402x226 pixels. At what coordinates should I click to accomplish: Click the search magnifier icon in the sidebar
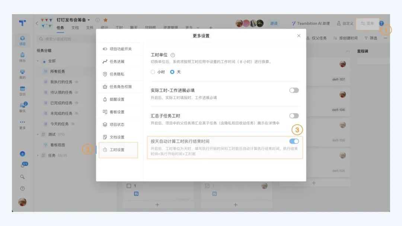point(23,177)
